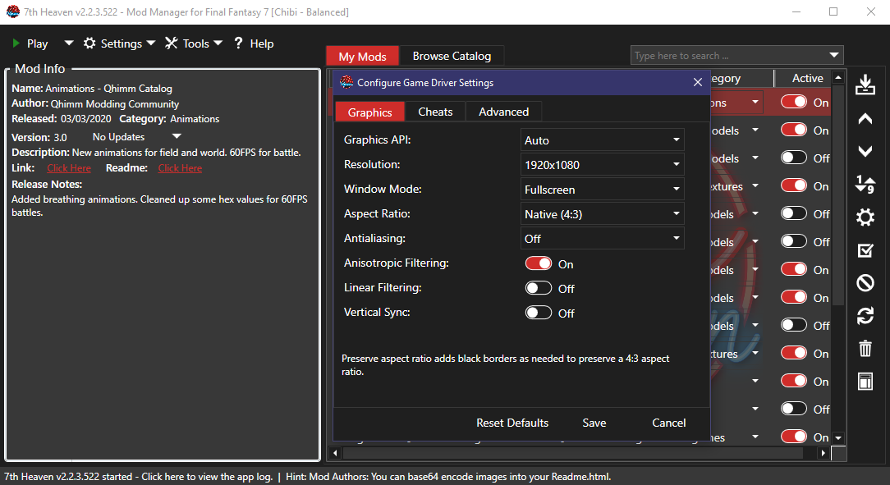
Task: Click the Import Mod icon in sidebar
Action: pos(865,85)
